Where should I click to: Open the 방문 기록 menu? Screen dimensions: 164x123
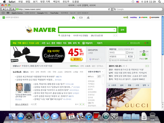tap(45, 2)
